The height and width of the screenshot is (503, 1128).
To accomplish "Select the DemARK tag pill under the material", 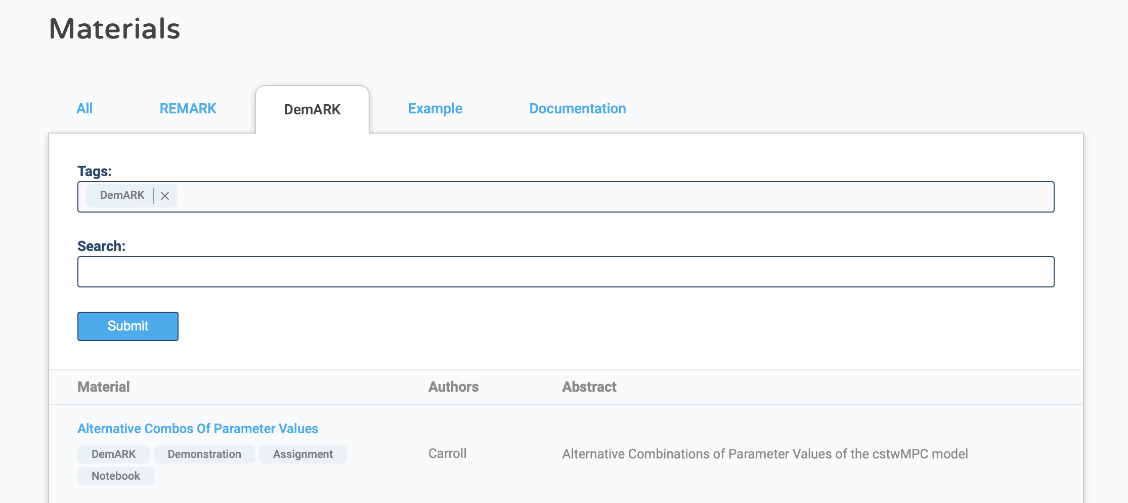I will [x=113, y=454].
